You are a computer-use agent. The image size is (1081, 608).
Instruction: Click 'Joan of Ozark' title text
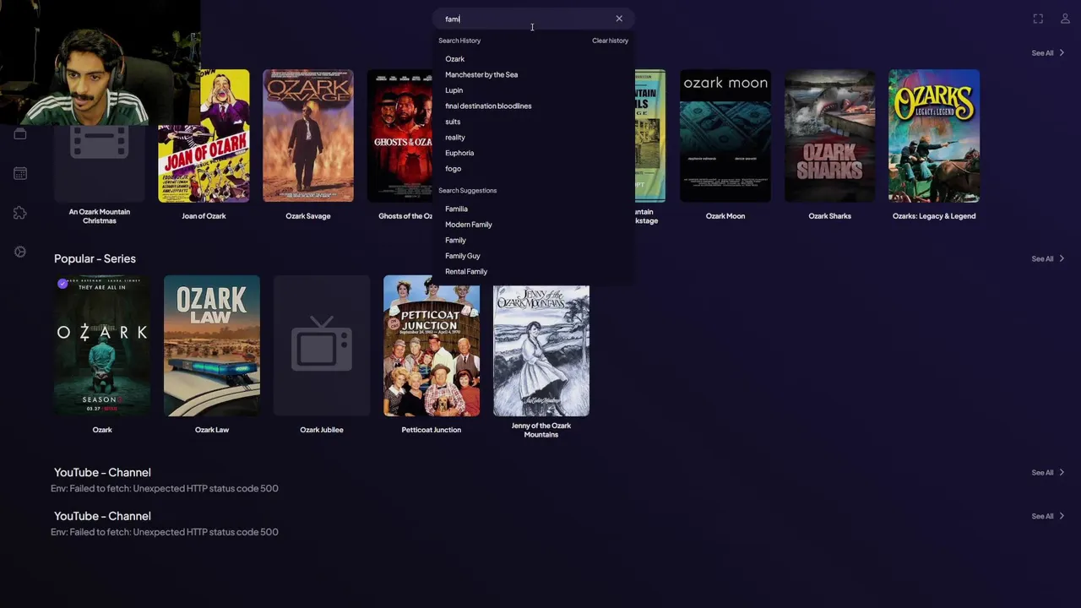pyautogui.click(x=204, y=216)
